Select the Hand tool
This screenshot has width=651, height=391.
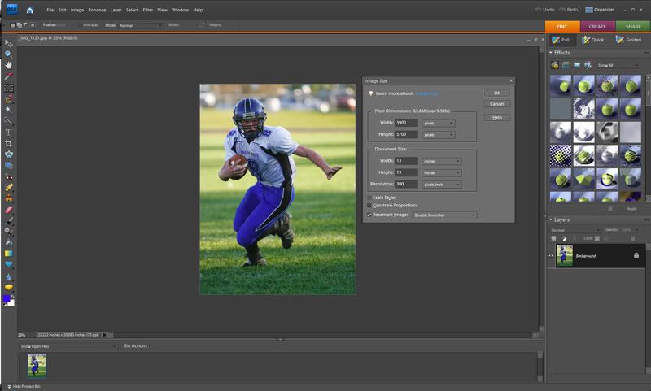(8, 64)
